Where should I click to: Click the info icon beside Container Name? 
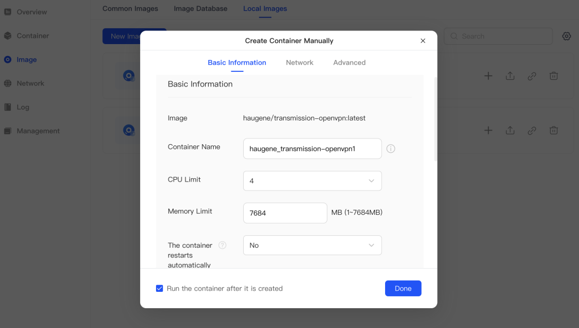click(x=391, y=149)
